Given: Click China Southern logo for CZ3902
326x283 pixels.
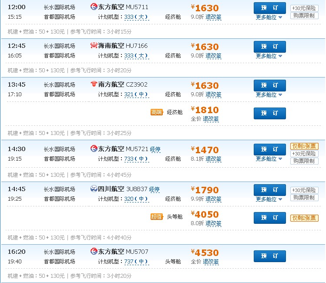Looking at the screenshot, I should (x=94, y=84).
